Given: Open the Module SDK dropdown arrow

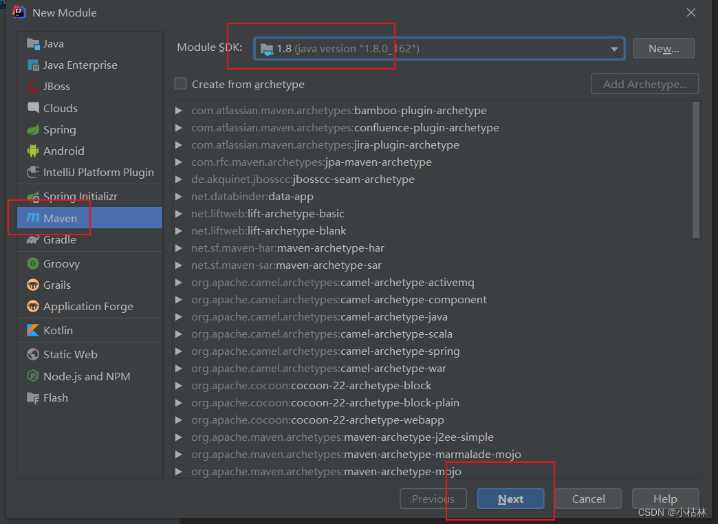Looking at the screenshot, I should [x=614, y=49].
